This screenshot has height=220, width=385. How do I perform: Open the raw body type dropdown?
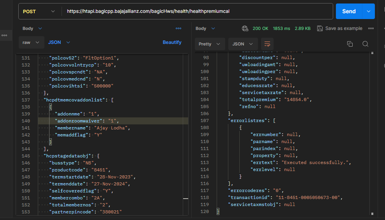(31, 42)
